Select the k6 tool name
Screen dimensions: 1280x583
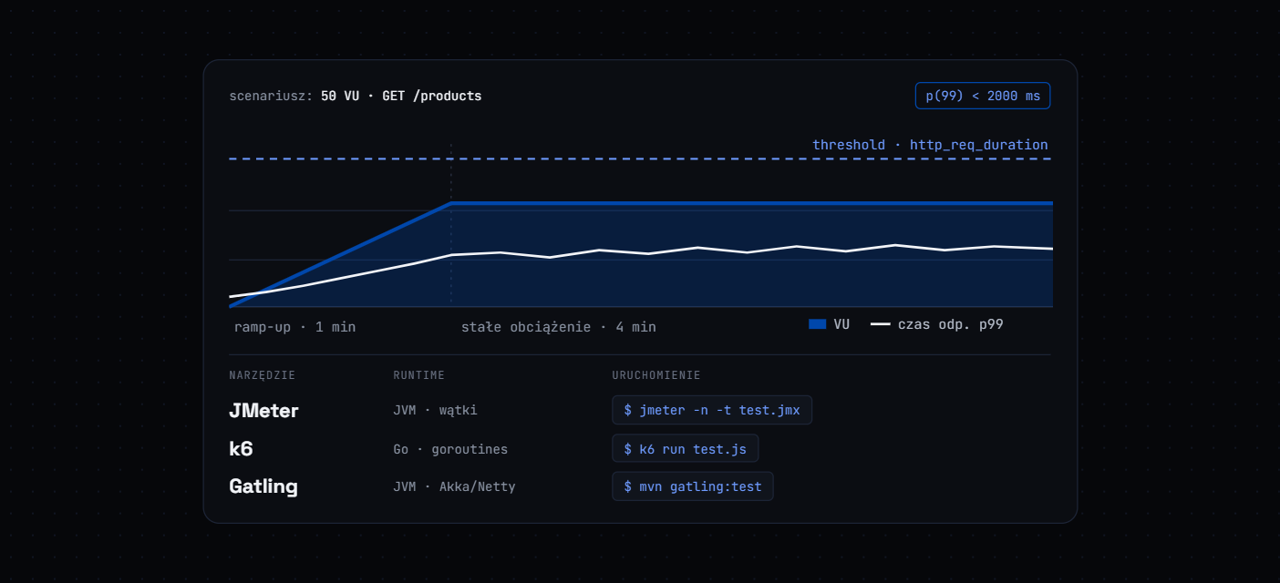[x=241, y=449]
